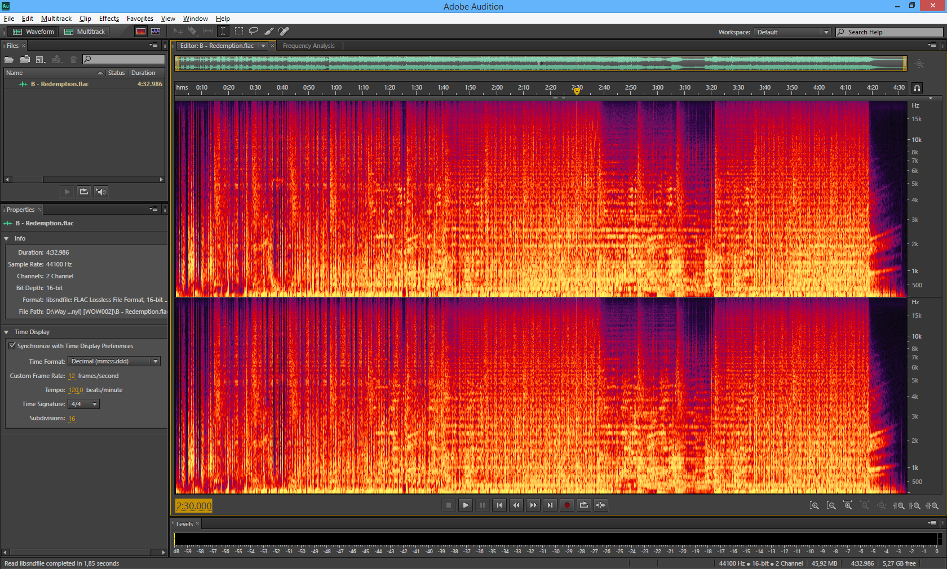Open the Time Format dropdown
Screen dimensions: 947x569
(x=114, y=362)
